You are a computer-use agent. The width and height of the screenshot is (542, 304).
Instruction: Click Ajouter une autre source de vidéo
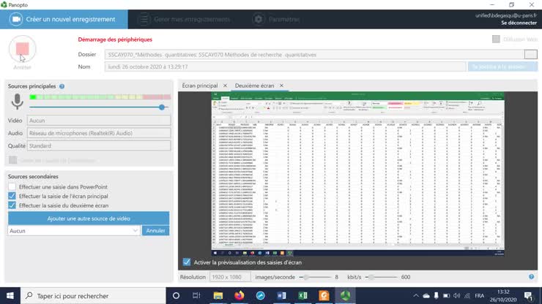(x=88, y=218)
